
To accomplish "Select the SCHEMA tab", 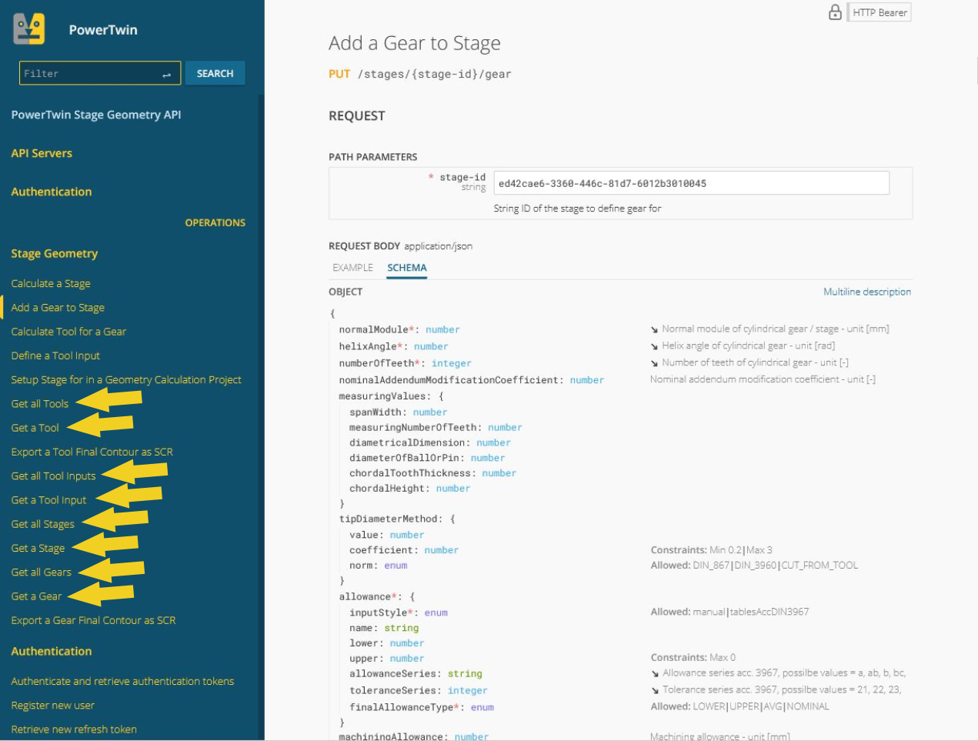I will click(406, 268).
